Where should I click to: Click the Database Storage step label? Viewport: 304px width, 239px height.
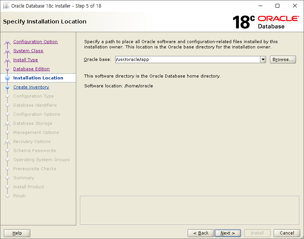(x=33, y=123)
